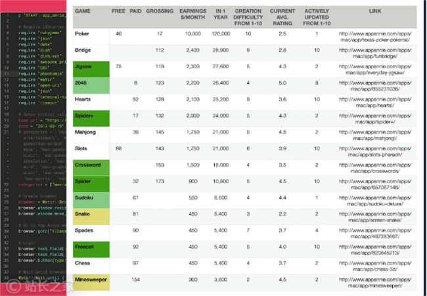This screenshot has height=296, width=427.
Task: Select the EARNINGS $/MONTH header
Action: [x=192, y=15]
